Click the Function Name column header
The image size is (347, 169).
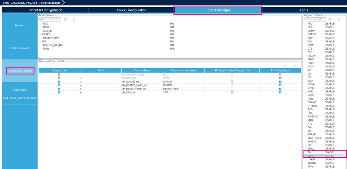pyautogui.click(x=142, y=70)
